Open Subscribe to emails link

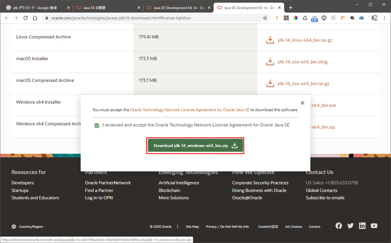pyautogui.click(x=325, y=198)
